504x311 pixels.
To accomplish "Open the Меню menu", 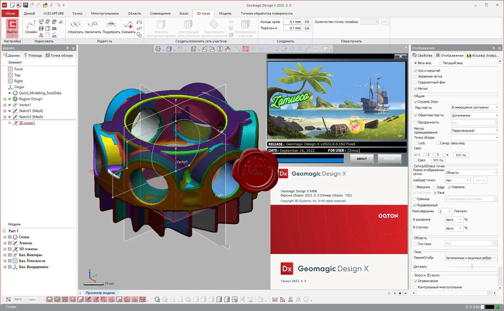I will [x=10, y=13].
